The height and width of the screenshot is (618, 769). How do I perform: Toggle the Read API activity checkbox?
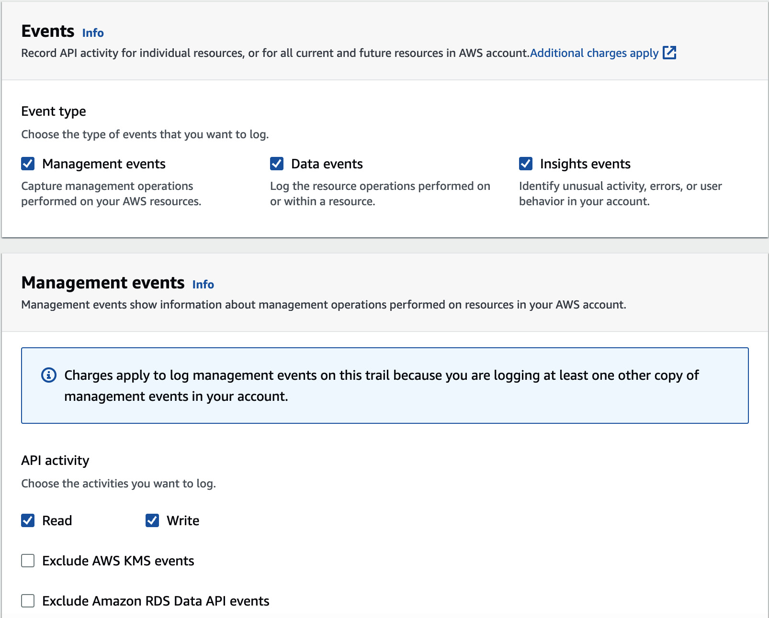point(28,520)
